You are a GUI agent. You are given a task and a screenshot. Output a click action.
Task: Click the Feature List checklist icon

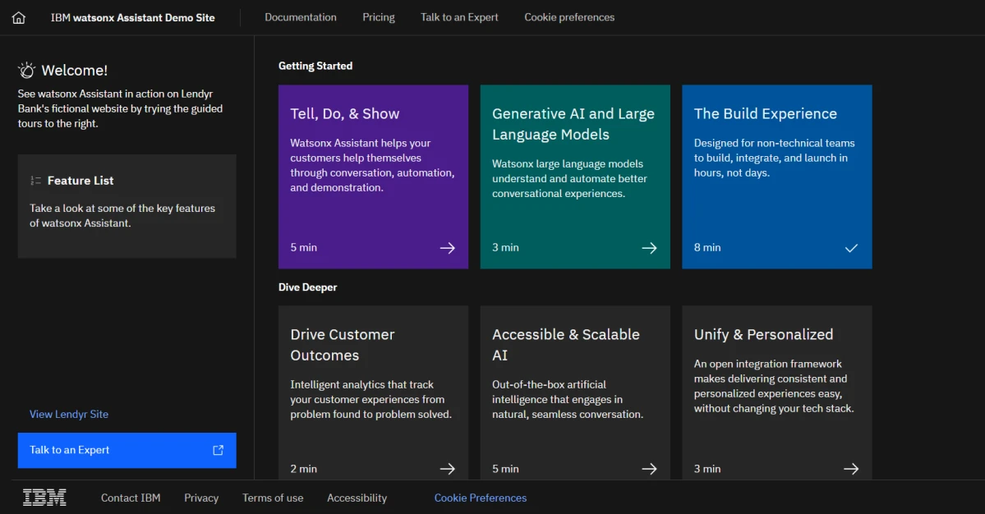pyautogui.click(x=36, y=181)
